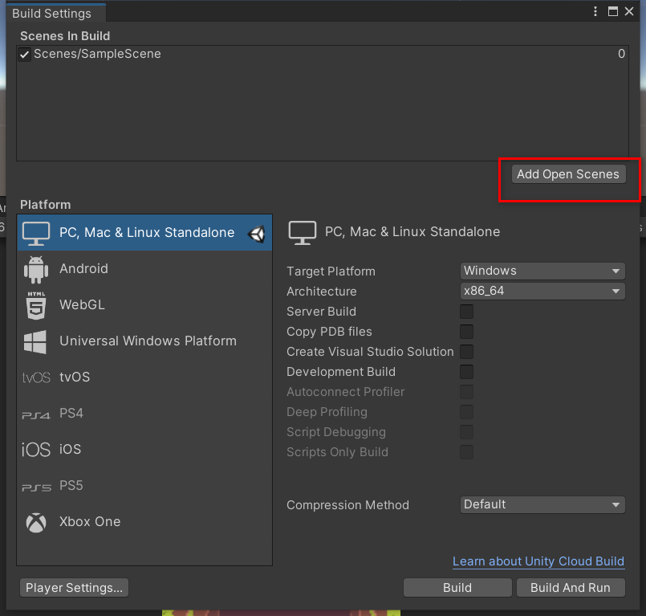Close the Build Settings window
This screenshot has width=646, height=616.
(629, 11)
